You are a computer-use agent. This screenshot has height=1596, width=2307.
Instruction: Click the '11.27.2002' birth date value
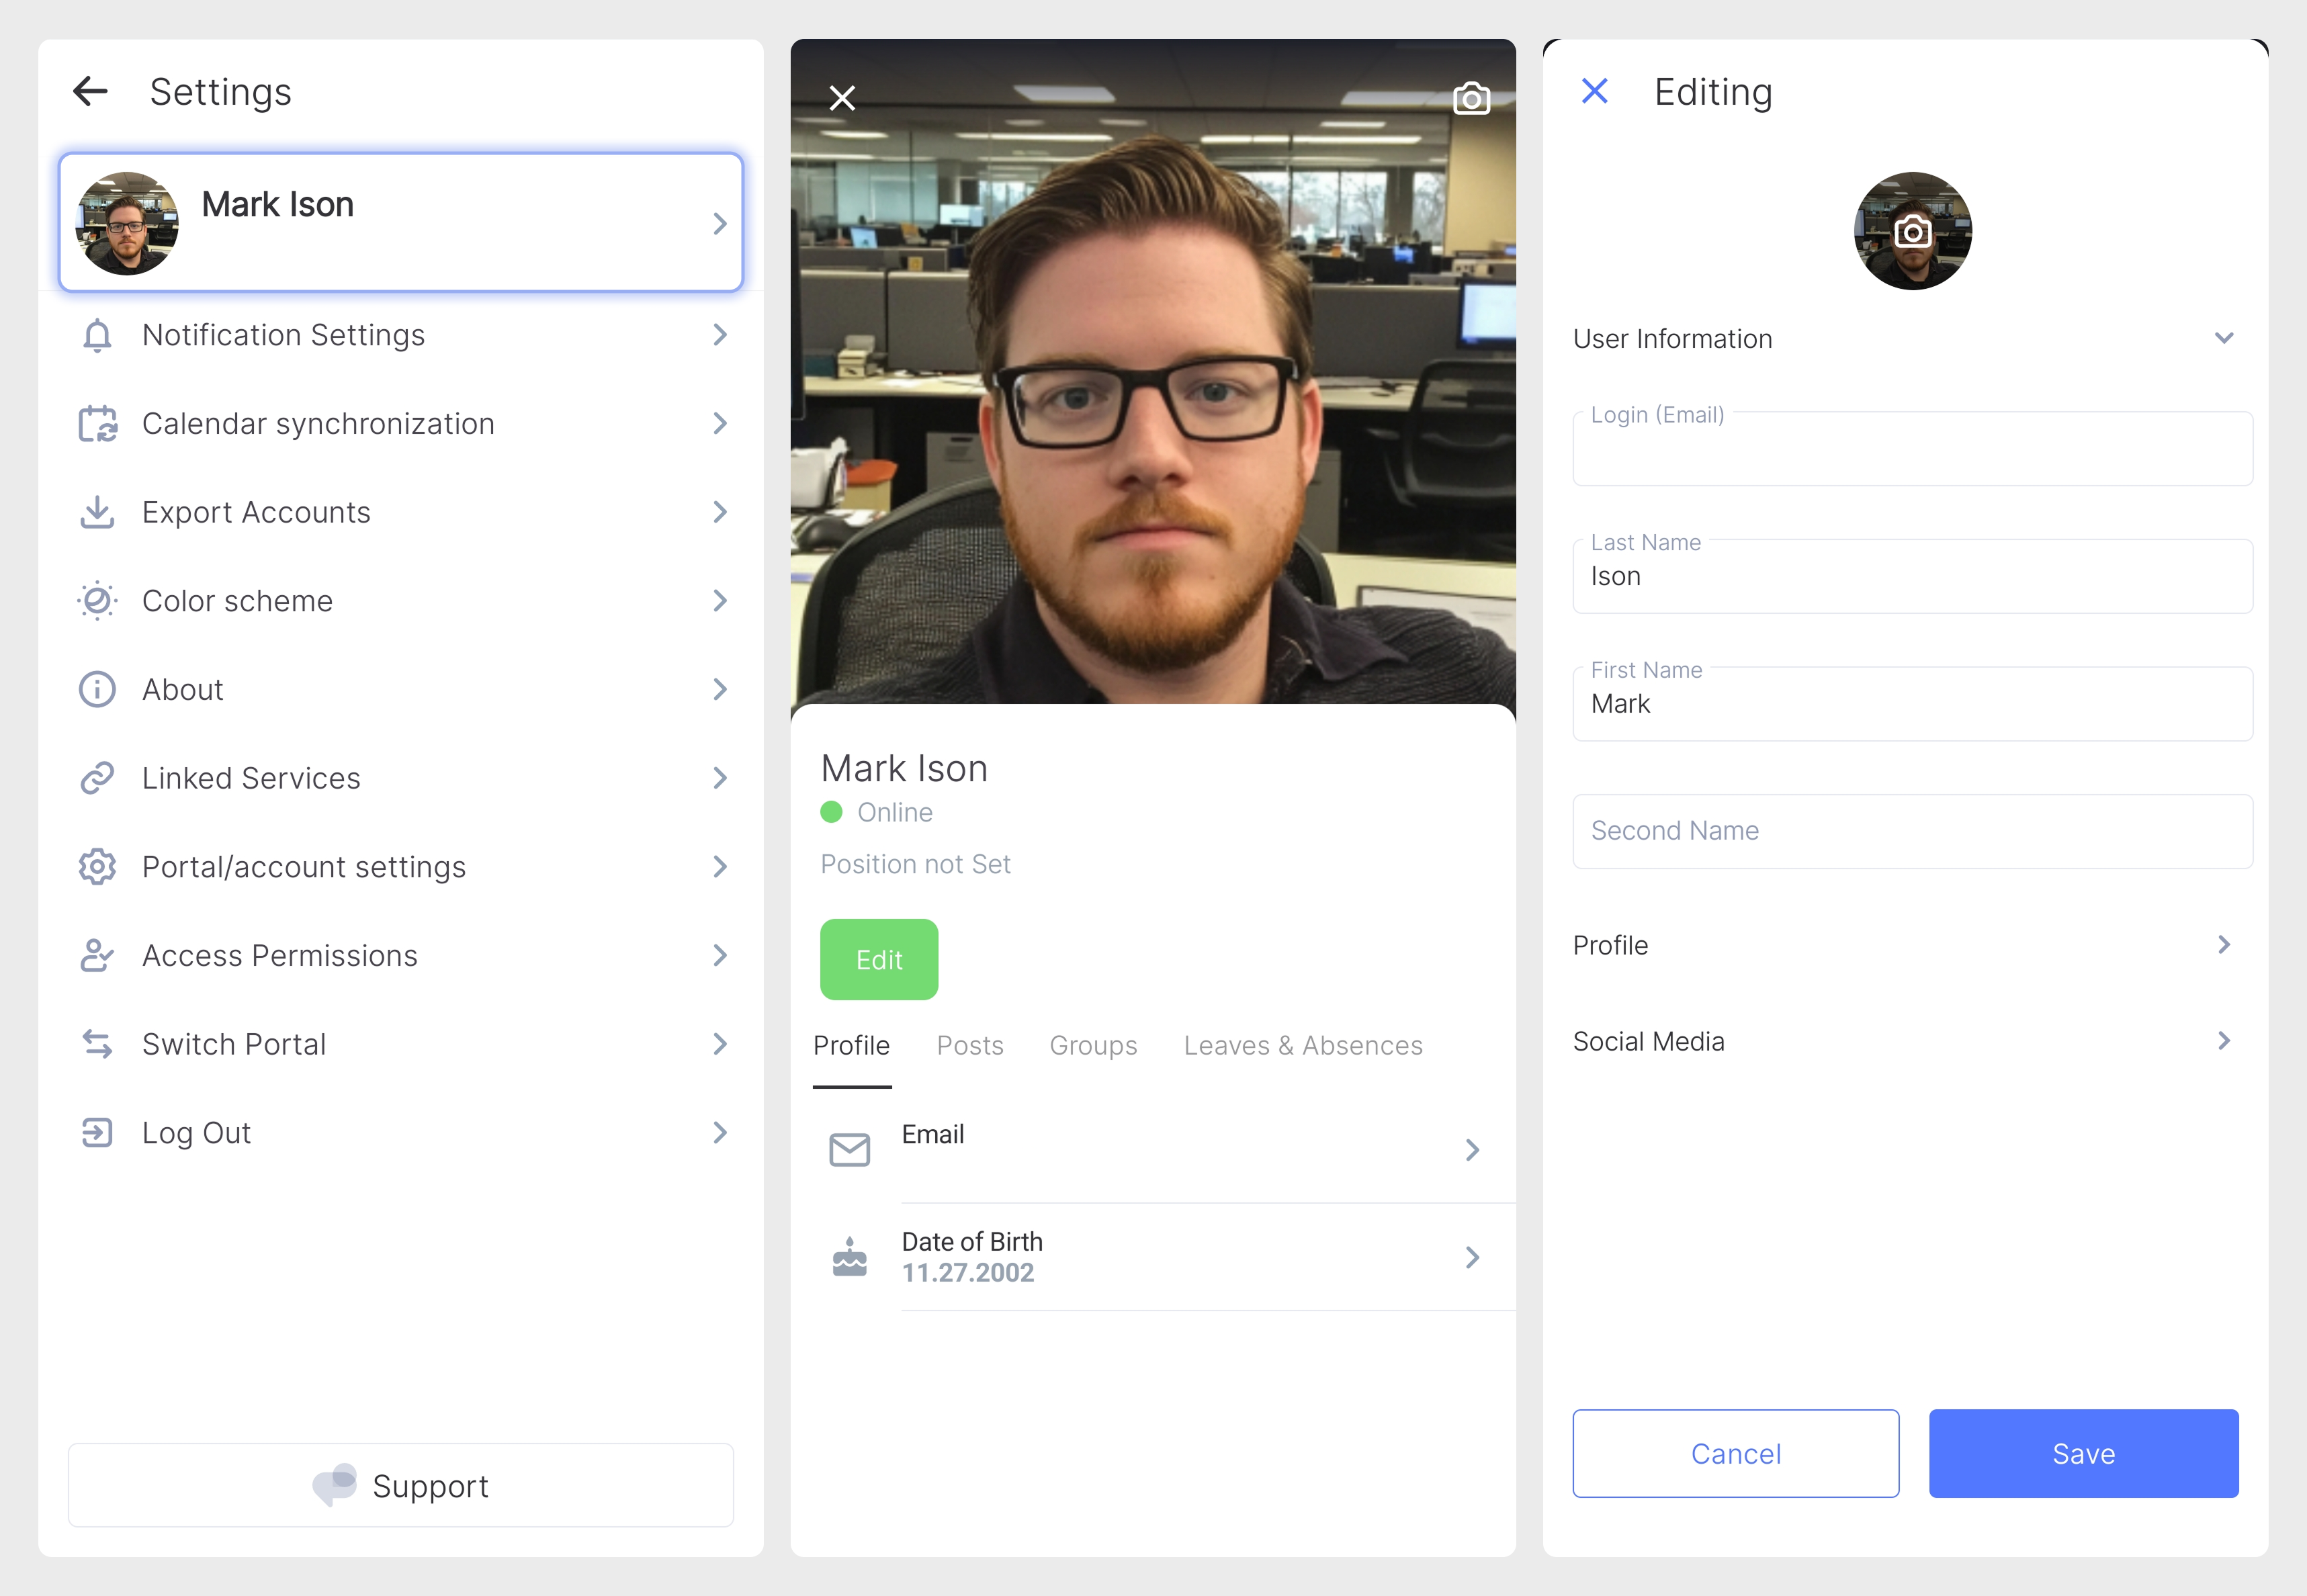point(967,1273)
